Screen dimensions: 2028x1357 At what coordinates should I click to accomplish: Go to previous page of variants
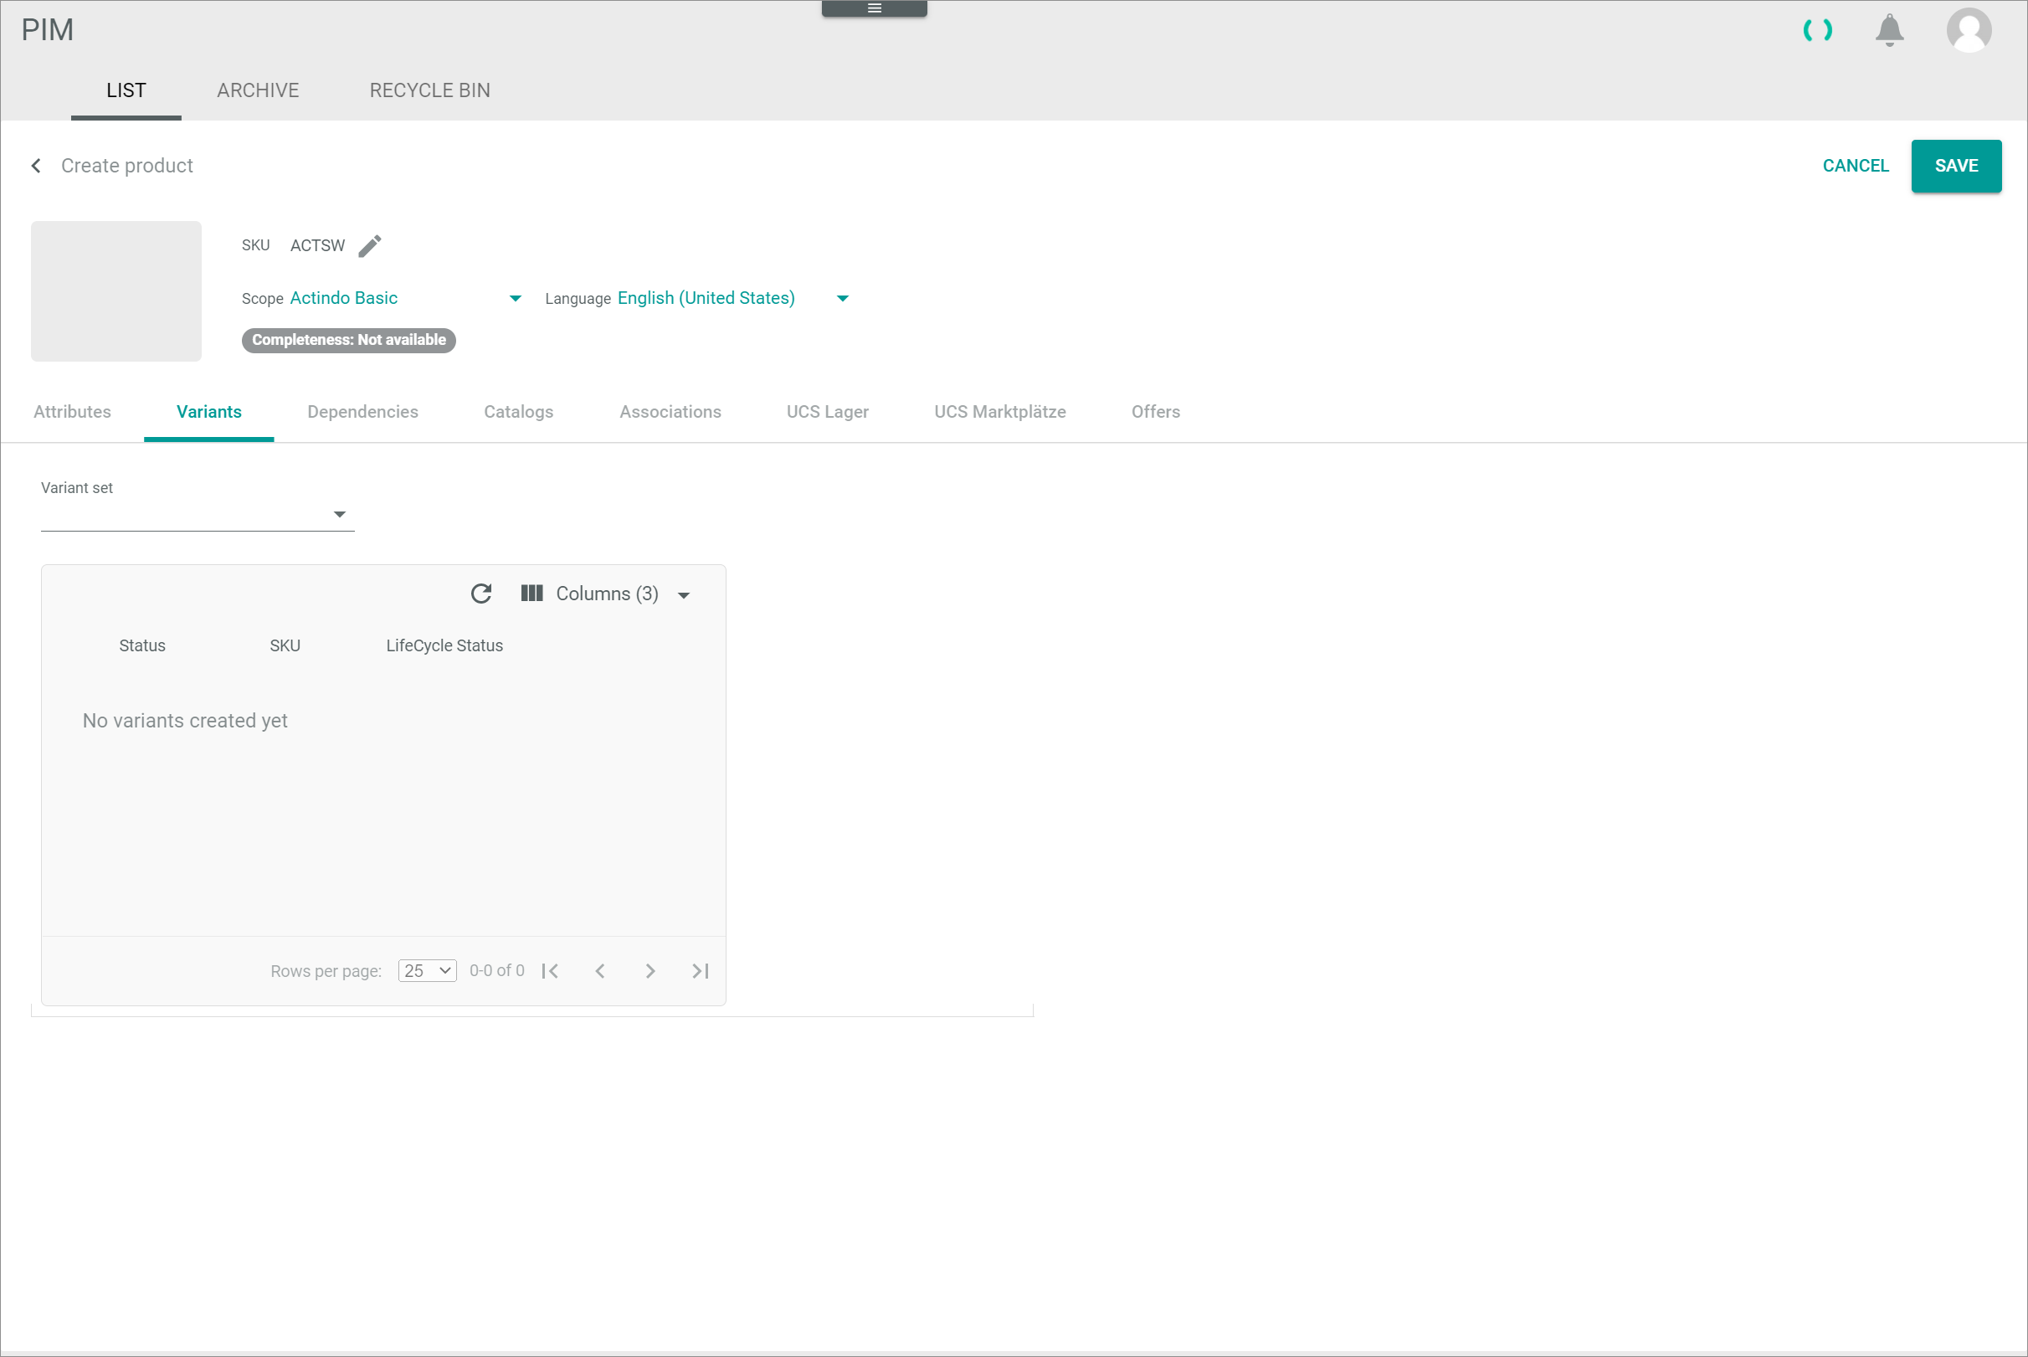pos(600,971)
